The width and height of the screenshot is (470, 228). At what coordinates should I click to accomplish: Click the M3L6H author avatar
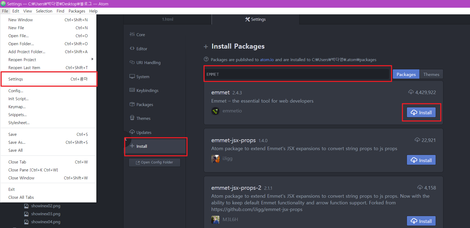pyautogui.click(x=215, y=219)
